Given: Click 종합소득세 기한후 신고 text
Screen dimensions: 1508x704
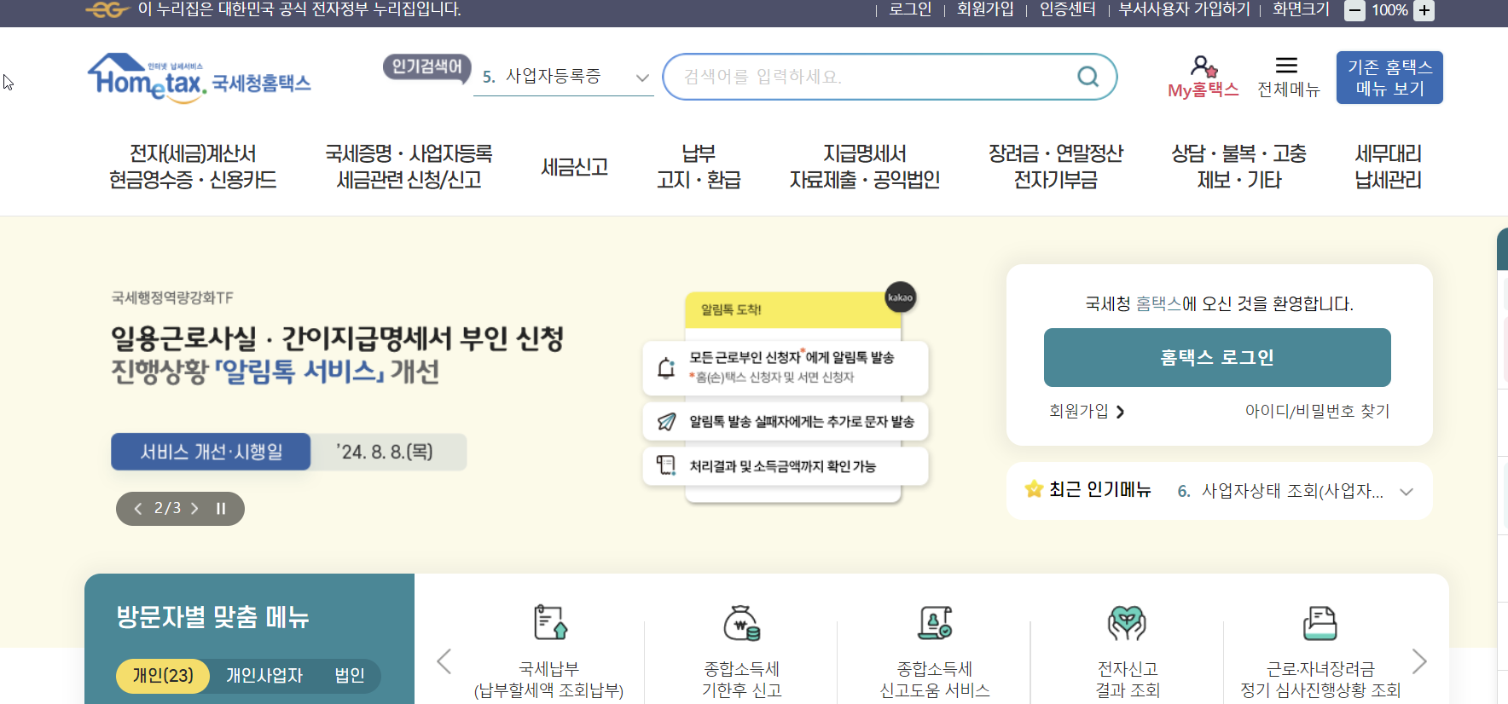Looking at the screenshot, I should [x=742, y=679].
